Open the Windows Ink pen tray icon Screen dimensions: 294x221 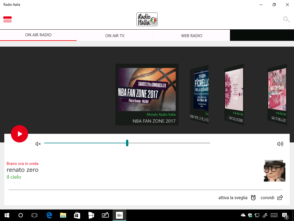[265, 215]
